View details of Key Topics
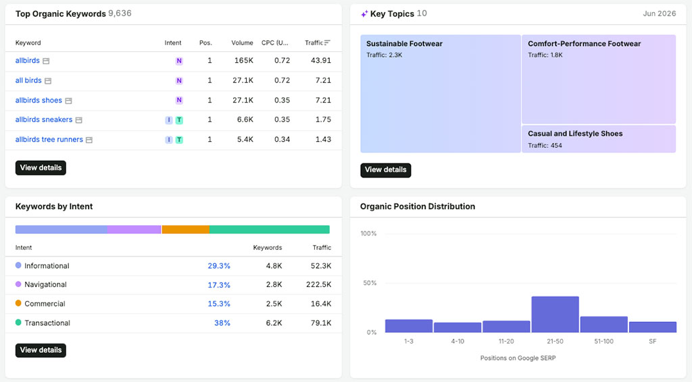The height and width of the screenshot is (382, 692). (386, 170)
